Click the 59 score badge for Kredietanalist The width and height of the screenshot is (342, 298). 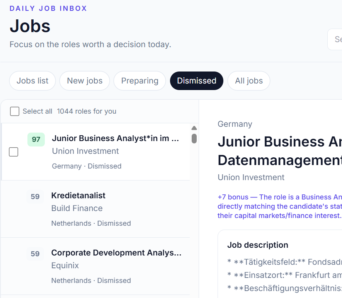pos(35,197)
